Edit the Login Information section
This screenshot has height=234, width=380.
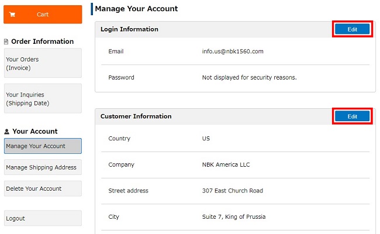coord(352,29)
